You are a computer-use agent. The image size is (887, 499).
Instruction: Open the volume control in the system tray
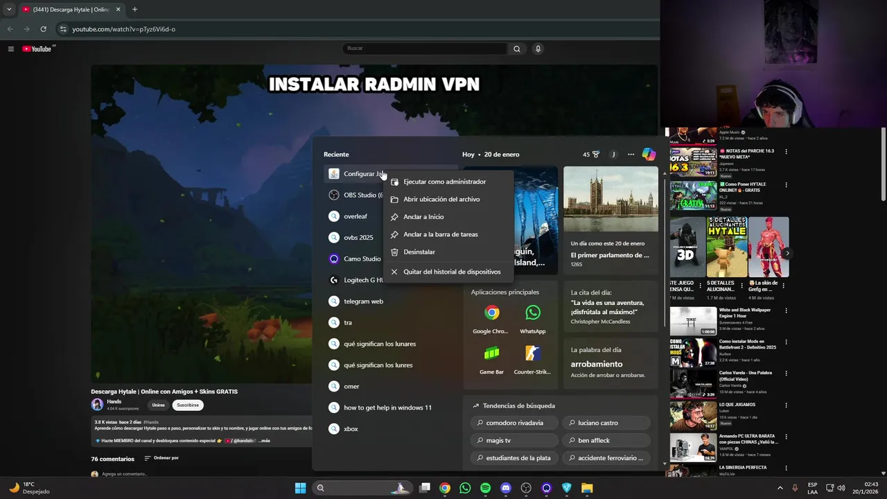click(841, 488)
